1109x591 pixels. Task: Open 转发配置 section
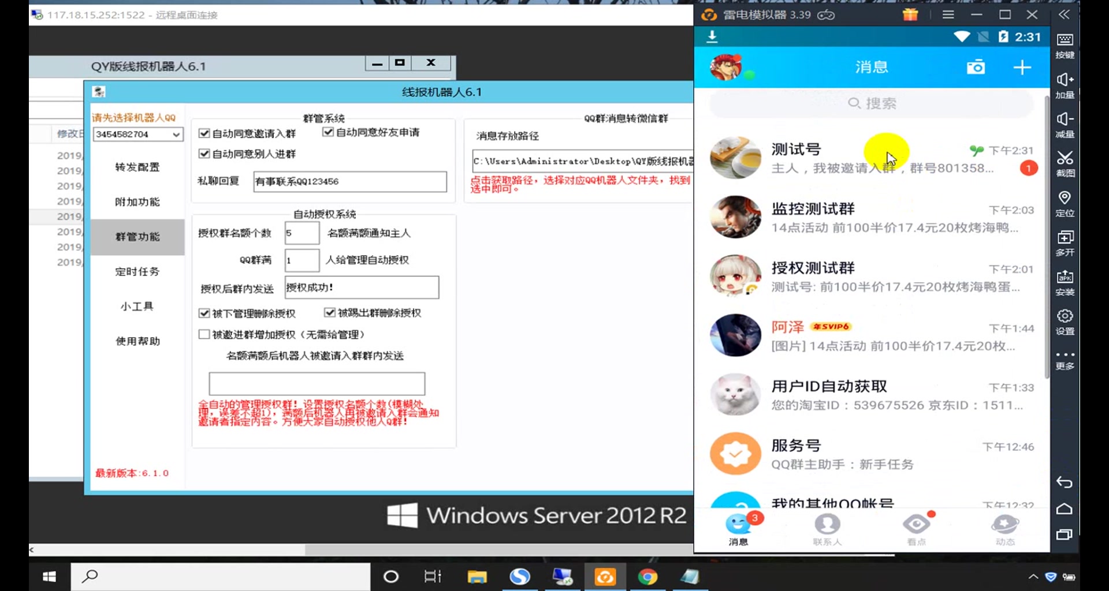coord(137,167)
